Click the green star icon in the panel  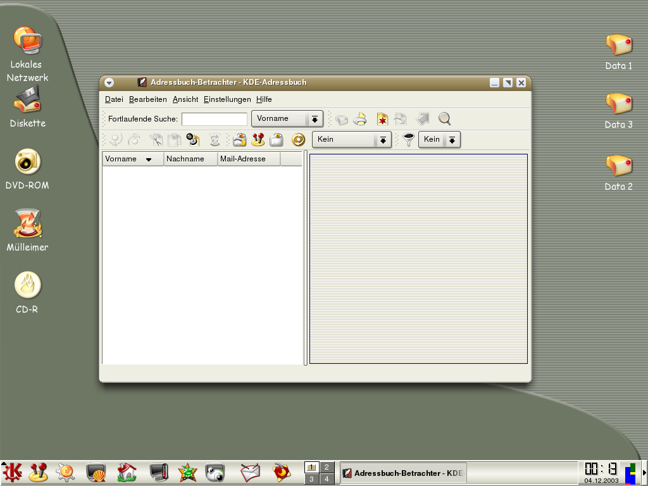187,472
